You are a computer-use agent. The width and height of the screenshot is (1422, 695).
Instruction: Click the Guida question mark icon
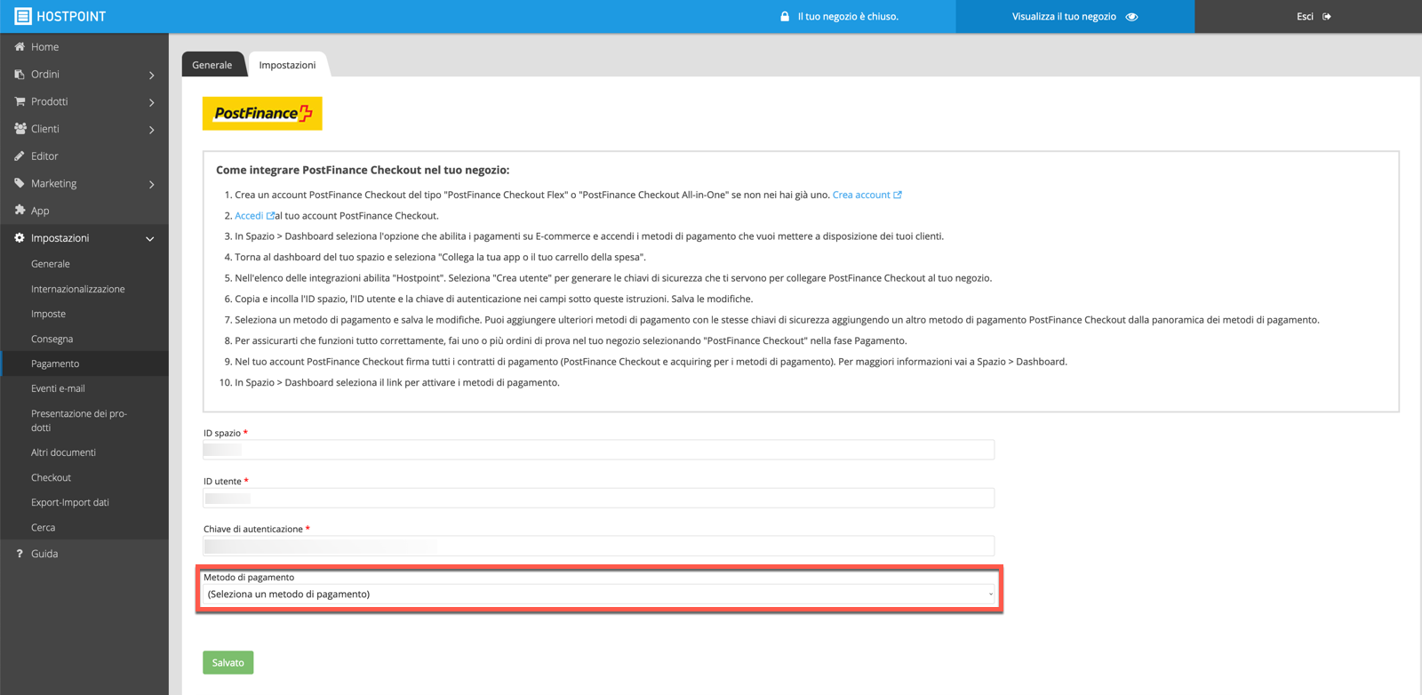coord(20,554)
